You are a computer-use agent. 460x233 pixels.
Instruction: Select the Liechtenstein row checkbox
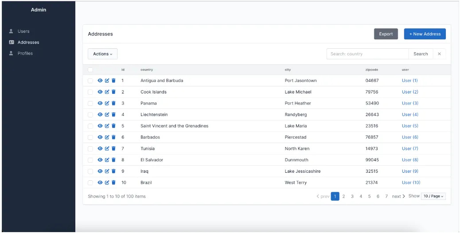point(90,115)
